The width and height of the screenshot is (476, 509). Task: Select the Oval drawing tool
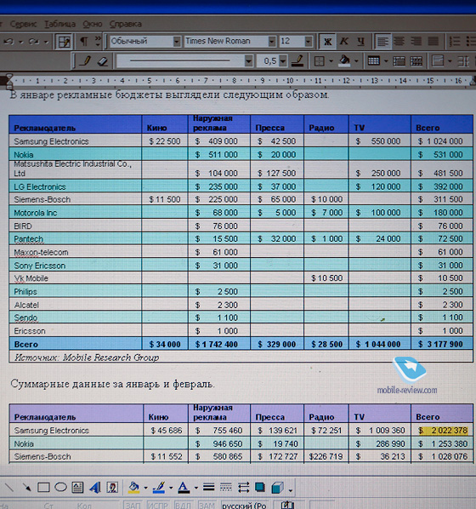click(x=60, y=487)
